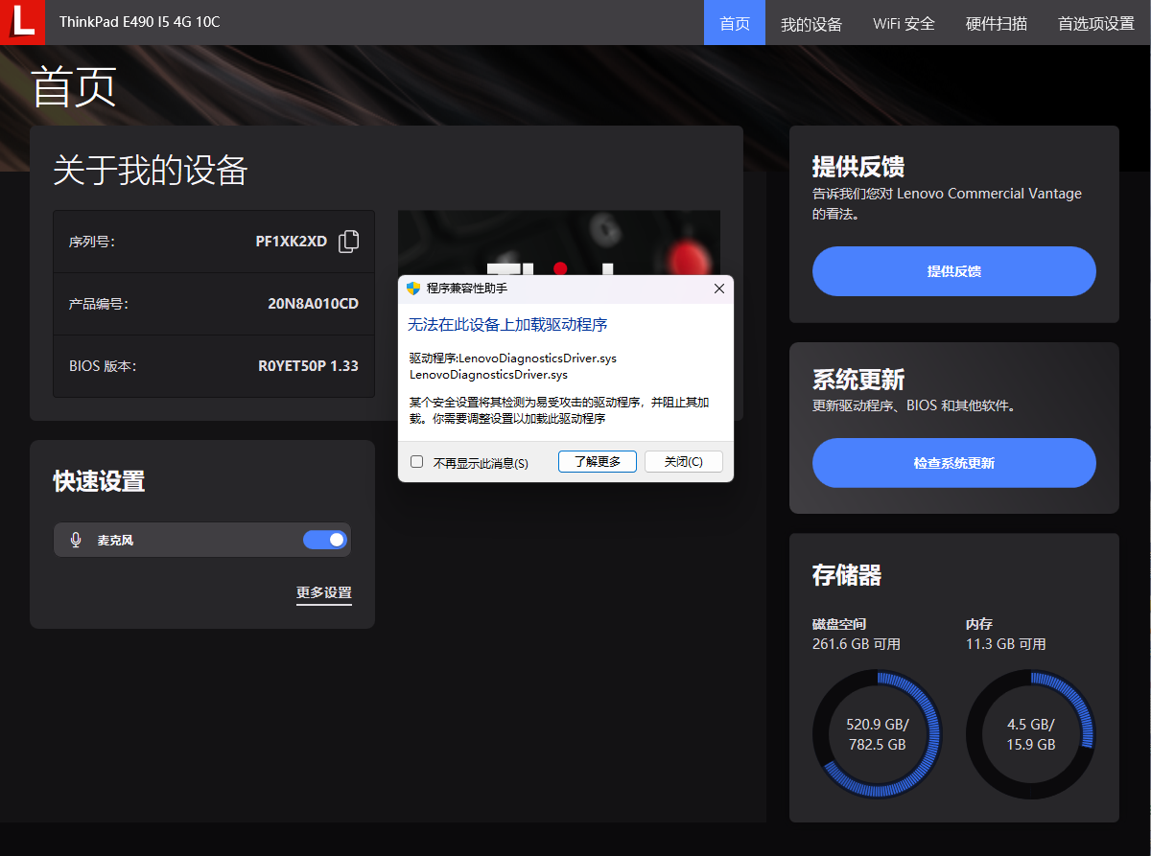Click the 261.6 GB 可用 disk text

pos(857,644)
